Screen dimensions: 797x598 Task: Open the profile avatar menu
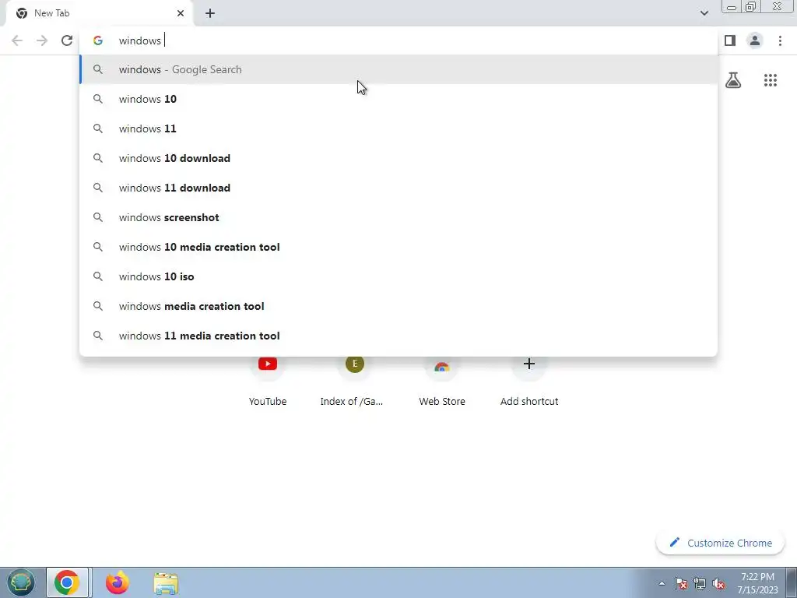click(755, 40)
